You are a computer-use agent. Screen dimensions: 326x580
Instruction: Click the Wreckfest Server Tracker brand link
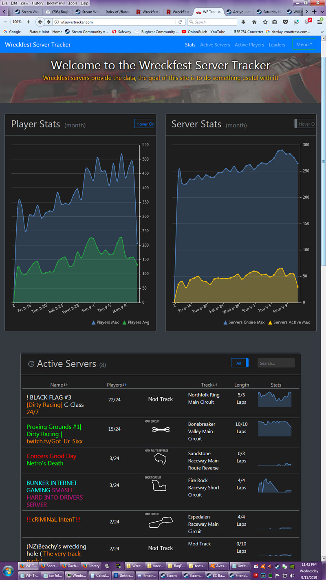[38, 44]
